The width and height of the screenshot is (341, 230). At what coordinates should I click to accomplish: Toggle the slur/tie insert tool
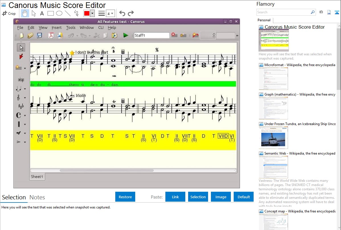19,88
